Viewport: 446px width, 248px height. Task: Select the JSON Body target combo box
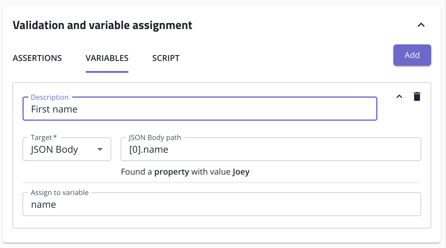67,149
